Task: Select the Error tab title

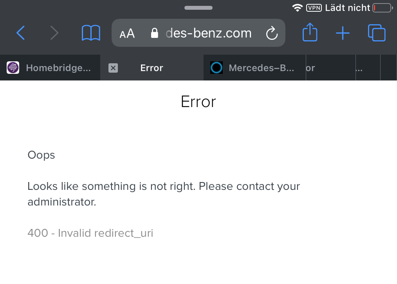Action: tap(152, 68)
